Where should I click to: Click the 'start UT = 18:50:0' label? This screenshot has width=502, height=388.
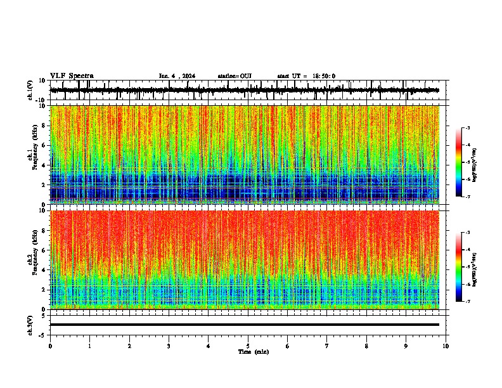tap(306, 76)
